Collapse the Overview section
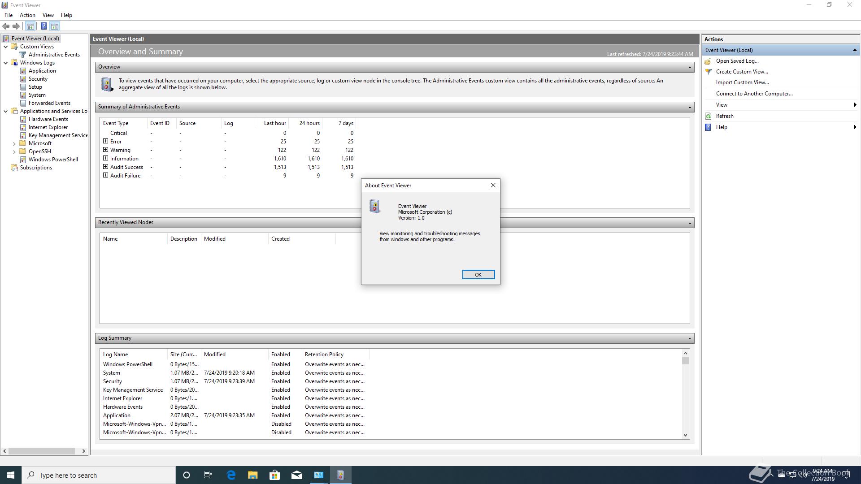 690,67
